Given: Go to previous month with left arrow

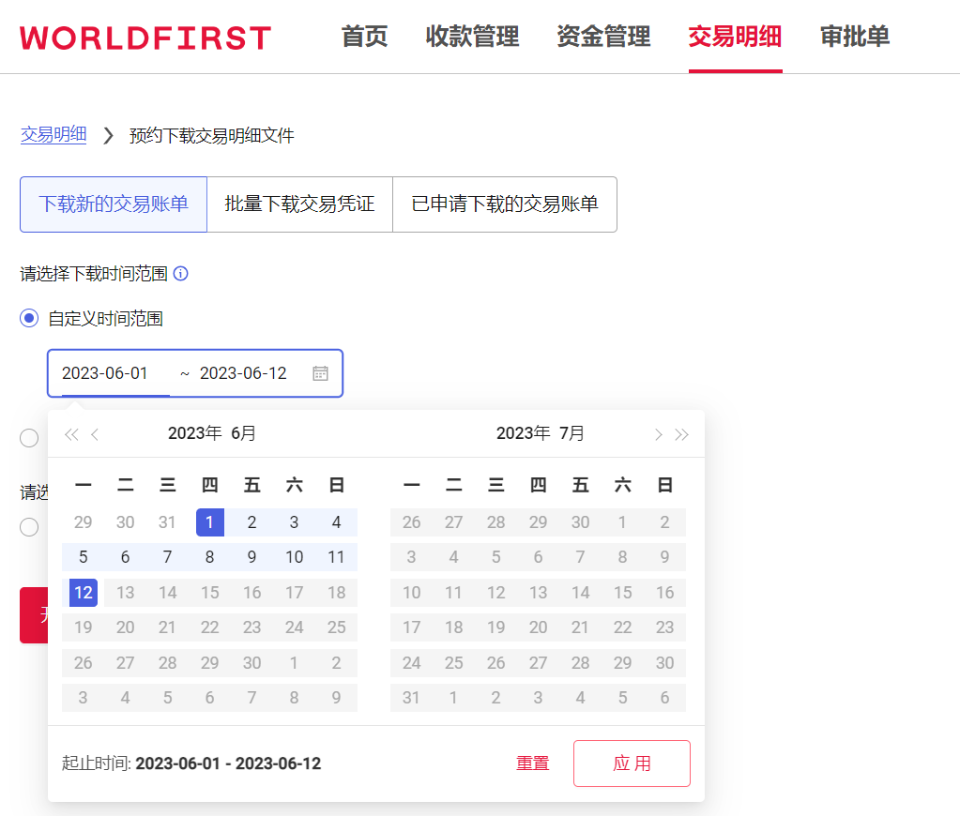Looking at the screenshot, I should click(95, 434).
